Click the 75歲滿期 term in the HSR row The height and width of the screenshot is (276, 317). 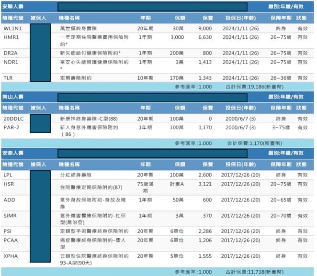(146, 188)
